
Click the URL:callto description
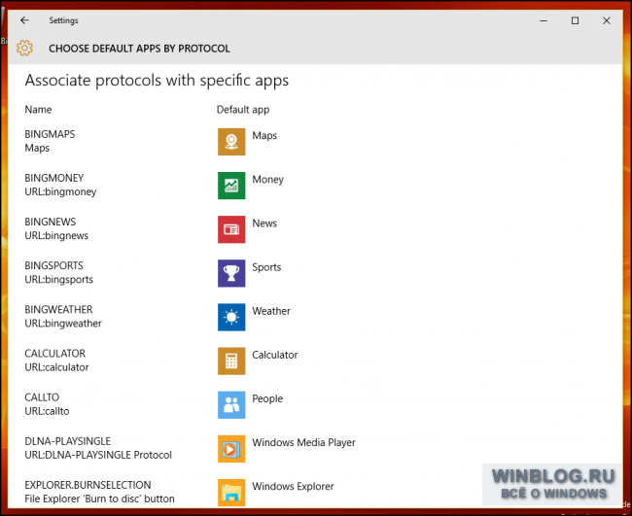tap(47, 411)
